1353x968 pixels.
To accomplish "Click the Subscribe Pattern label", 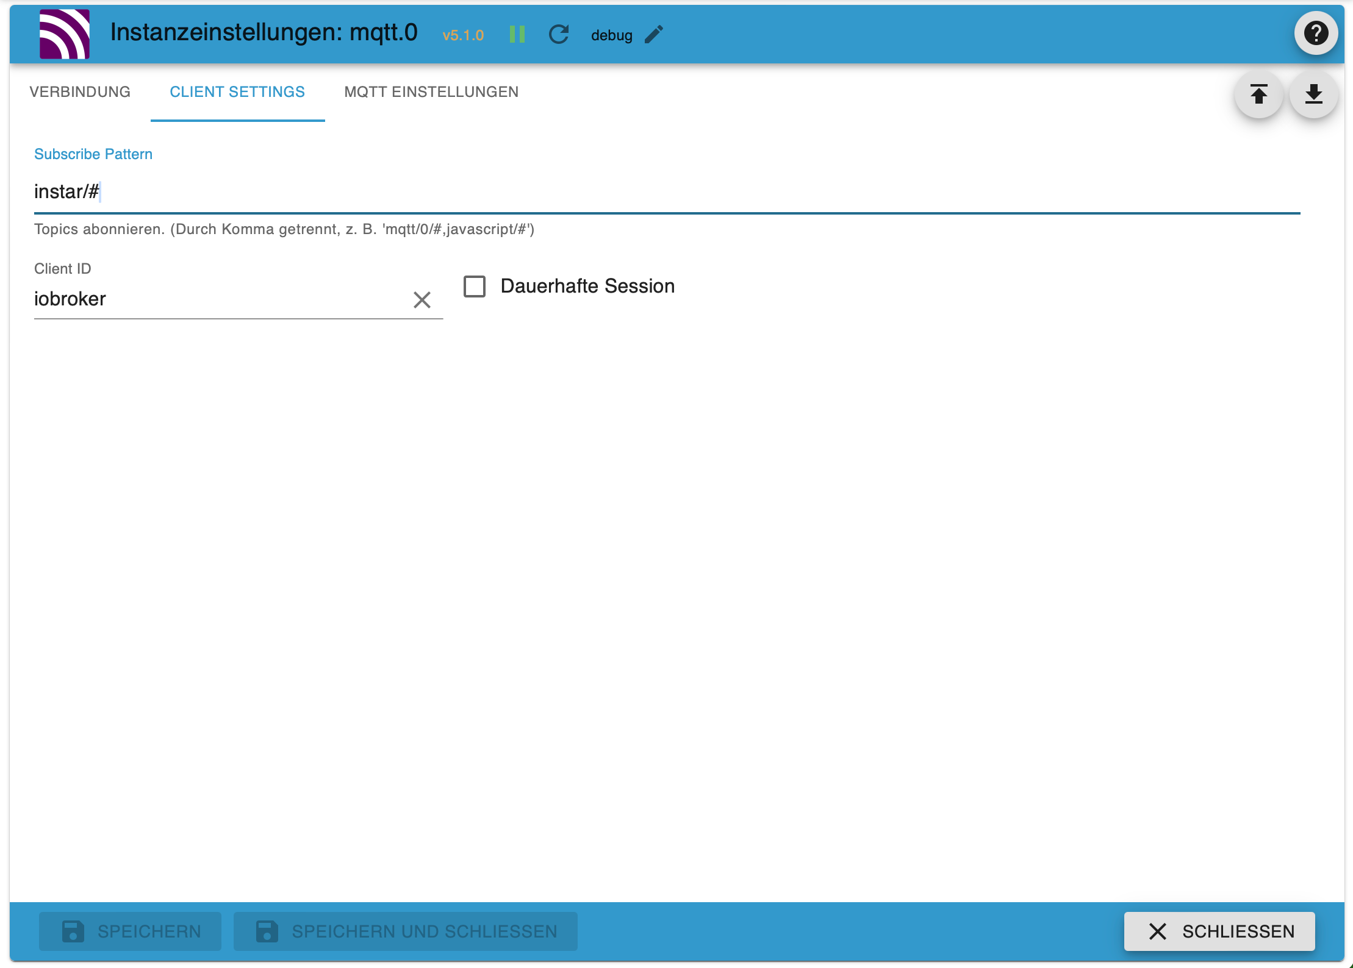I will point(93,154).
